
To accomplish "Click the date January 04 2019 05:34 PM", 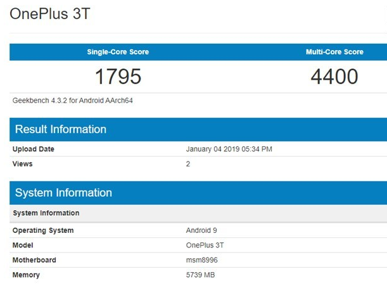I will [229, 149].
